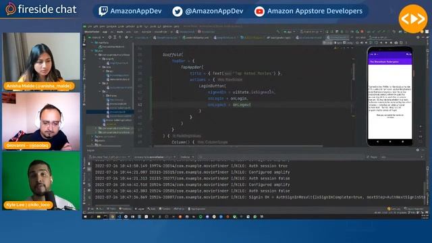Collapse the manifests folder in the project tree
Image resolution: width=432 pixels, height=243 pixels.
click(92, 43)
